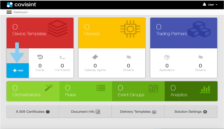Image resolution: width=224 pixels, height=129 pixels.
Task: Open Delivery Templates
Action: [138, 112]
